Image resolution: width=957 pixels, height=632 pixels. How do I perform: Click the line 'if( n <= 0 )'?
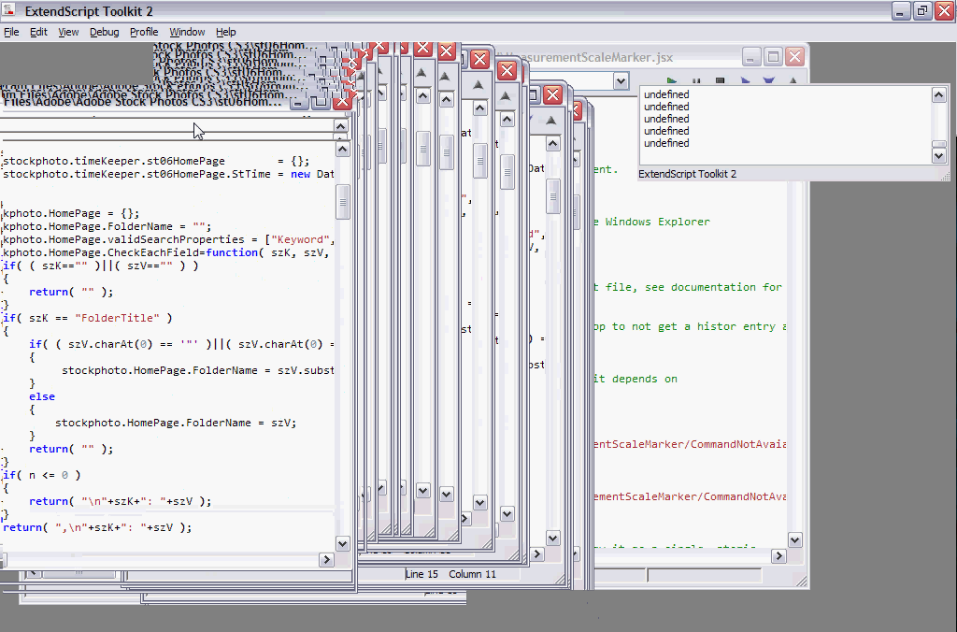tap(41, 475)
